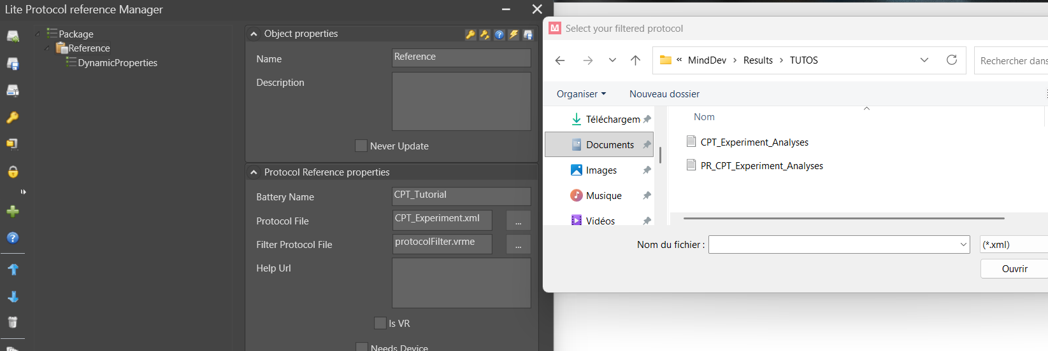Viewport: 1048px width, 351px height.
Task: Click the lightning bolt icon in Object properties
Action: click(x=513, y=35)
